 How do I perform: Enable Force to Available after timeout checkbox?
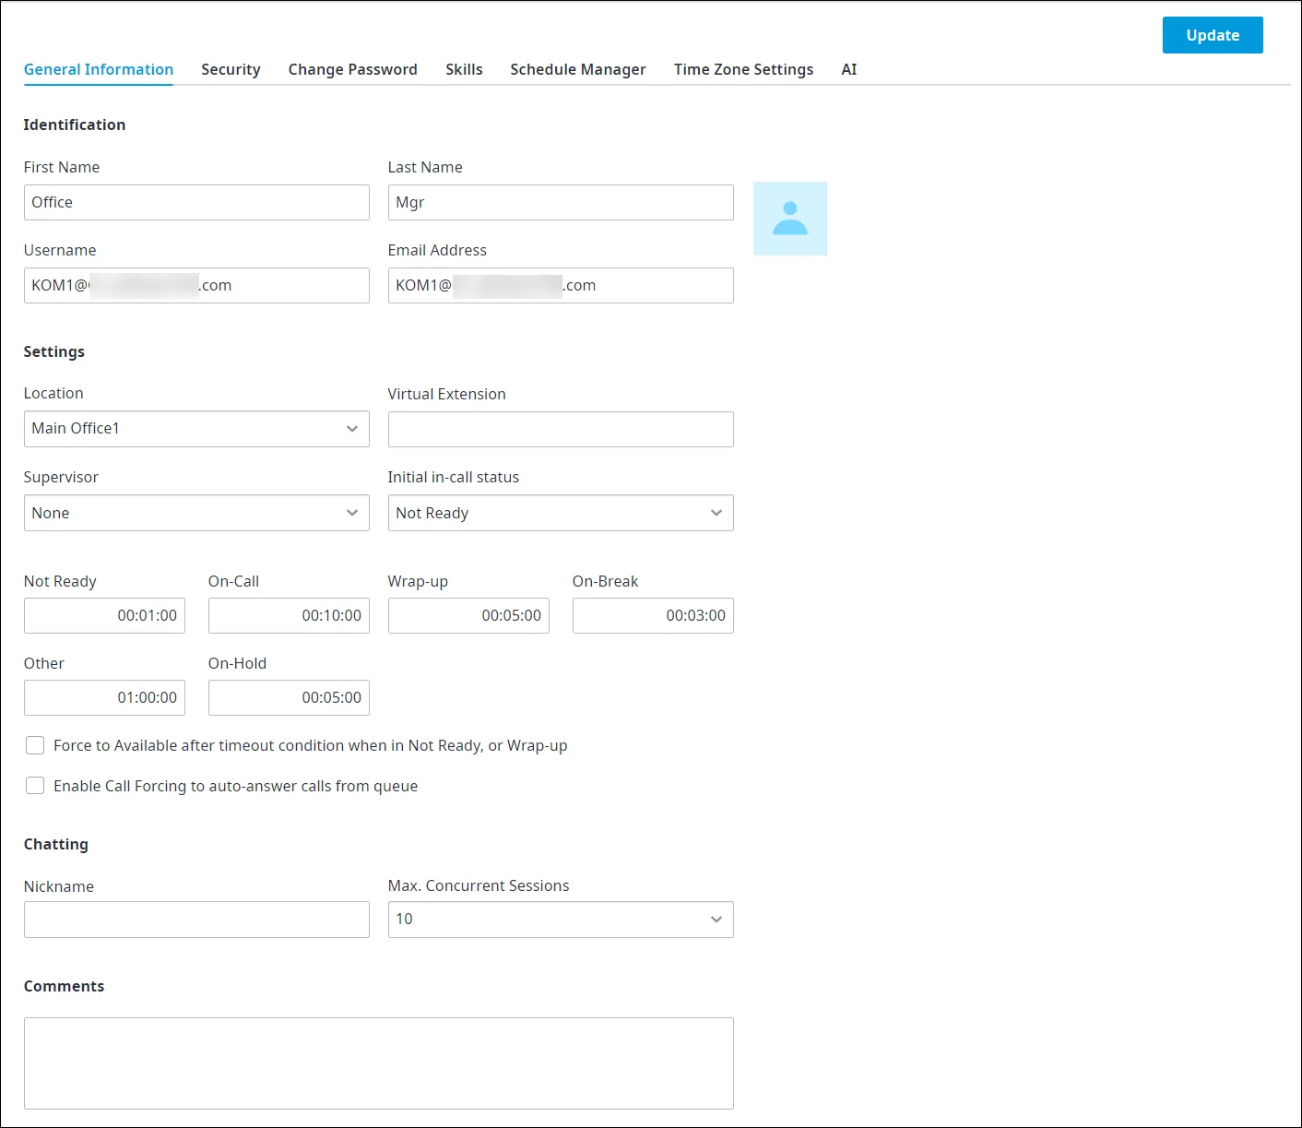35,745
